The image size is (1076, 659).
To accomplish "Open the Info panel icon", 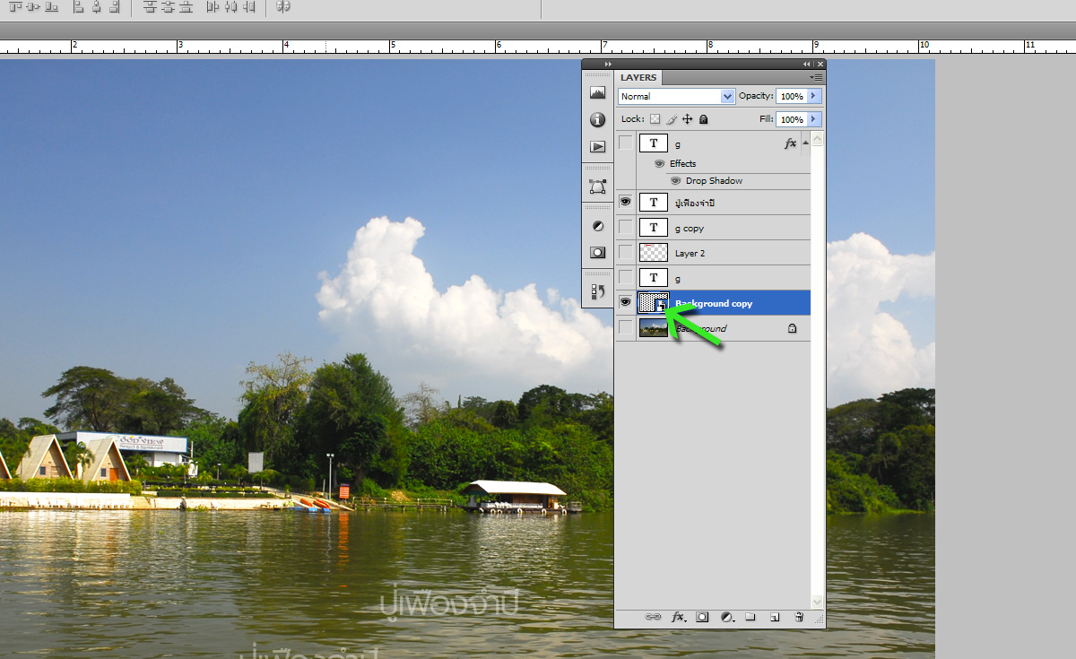I will tap(597, 120).
